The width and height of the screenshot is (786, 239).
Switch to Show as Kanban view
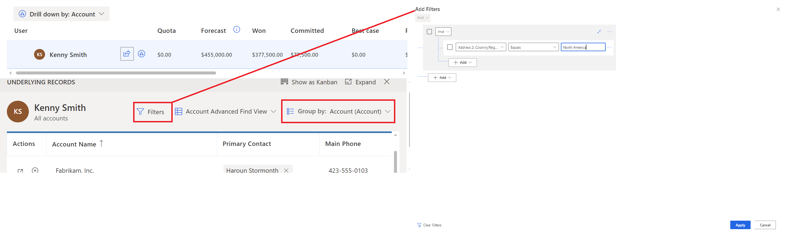pos(309,82)
